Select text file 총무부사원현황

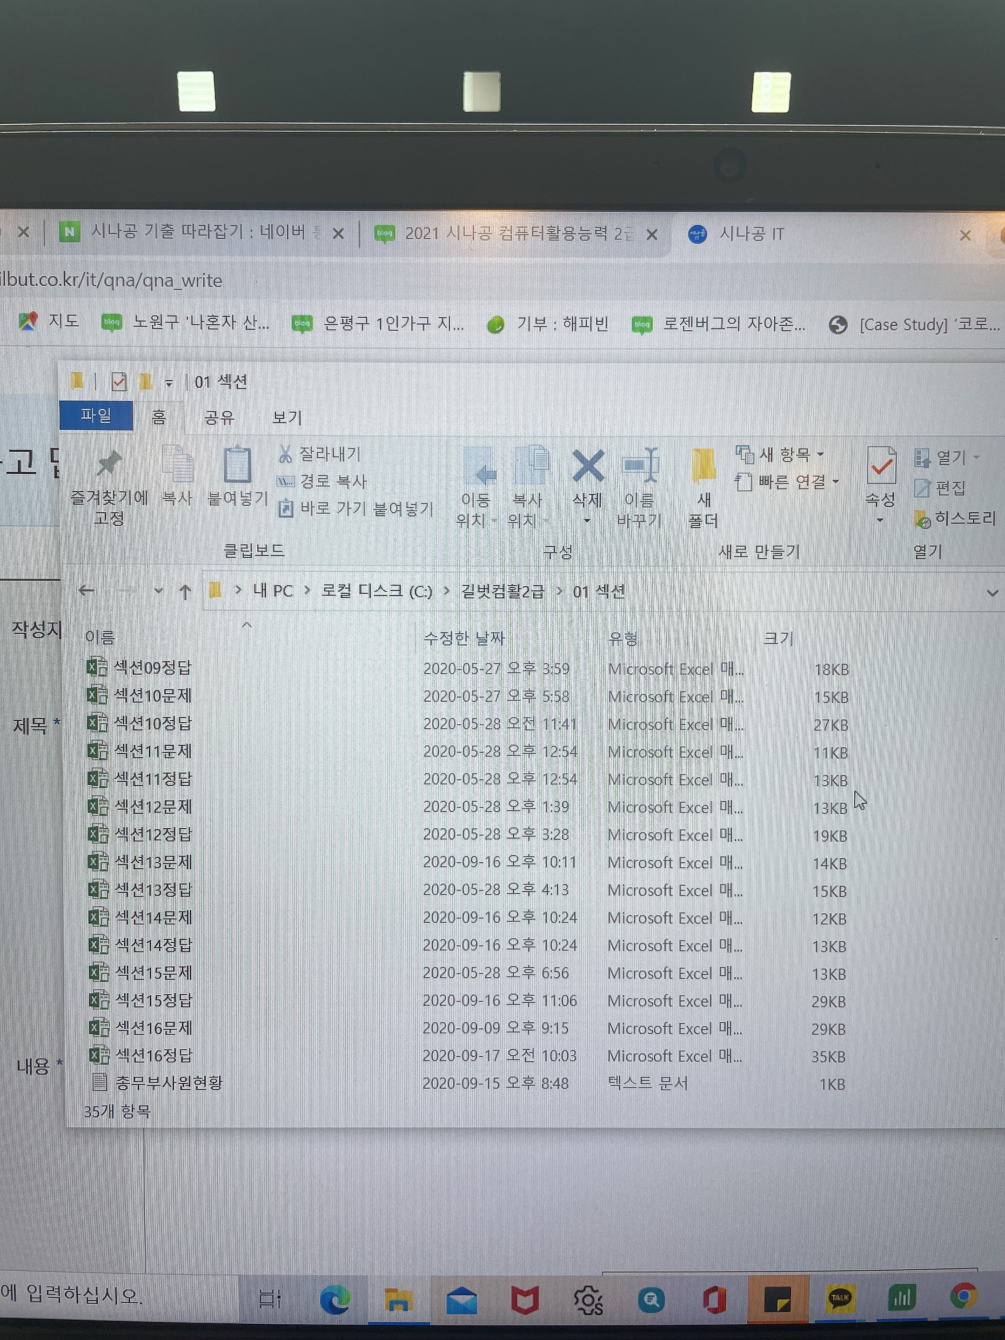[x=157, y=1083]
